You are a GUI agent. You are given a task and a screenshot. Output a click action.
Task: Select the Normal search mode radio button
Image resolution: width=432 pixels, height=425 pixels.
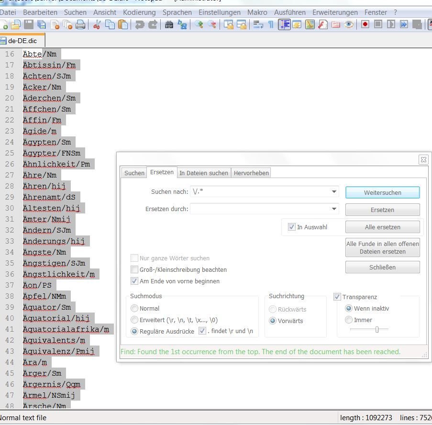134,308
